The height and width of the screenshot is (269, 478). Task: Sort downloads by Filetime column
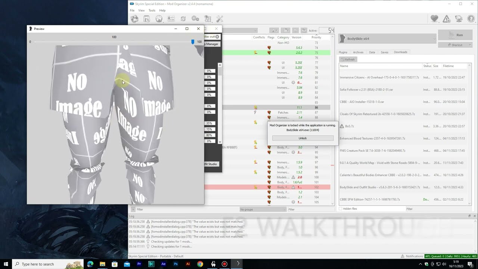455,66
